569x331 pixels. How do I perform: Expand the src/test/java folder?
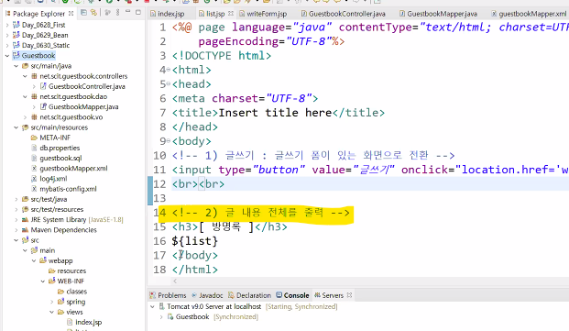[x=16, y=199]
